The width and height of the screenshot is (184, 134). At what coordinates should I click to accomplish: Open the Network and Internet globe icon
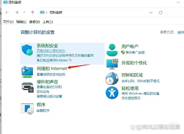[x=27, y=72]
